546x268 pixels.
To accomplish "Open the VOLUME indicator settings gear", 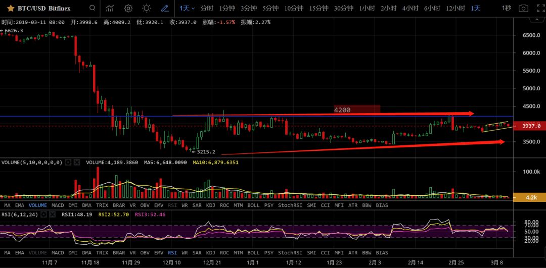I will click(68, 163).
